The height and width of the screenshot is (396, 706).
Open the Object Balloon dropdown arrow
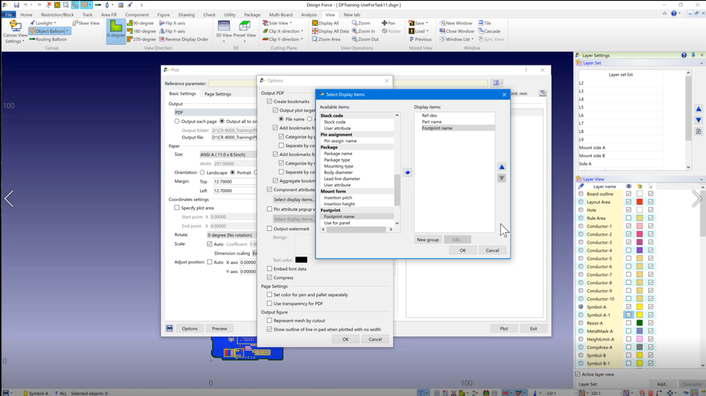(67, 31)
